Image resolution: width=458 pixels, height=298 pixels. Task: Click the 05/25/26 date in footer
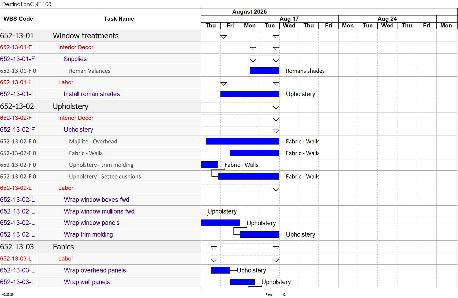pyautogui.click(x=8, y=294)
